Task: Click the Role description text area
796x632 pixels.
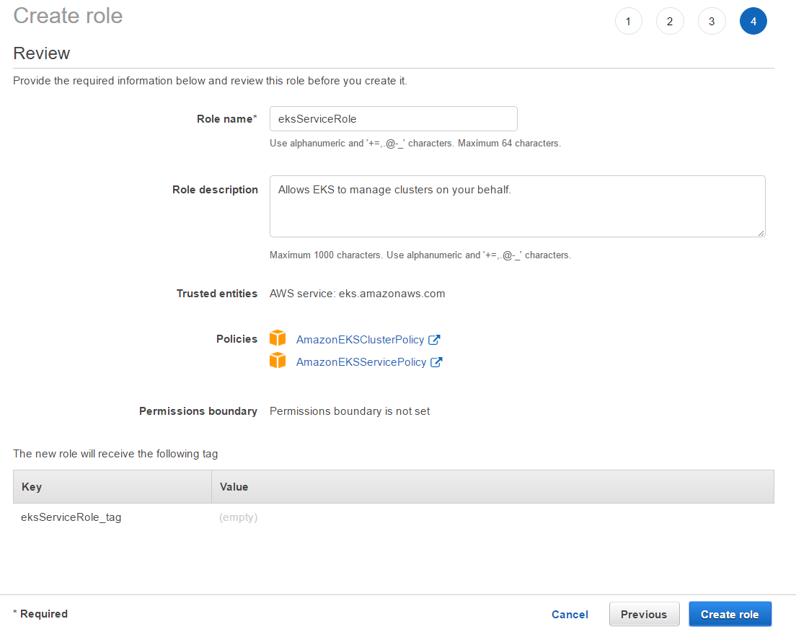Action: tap(517, 206)
